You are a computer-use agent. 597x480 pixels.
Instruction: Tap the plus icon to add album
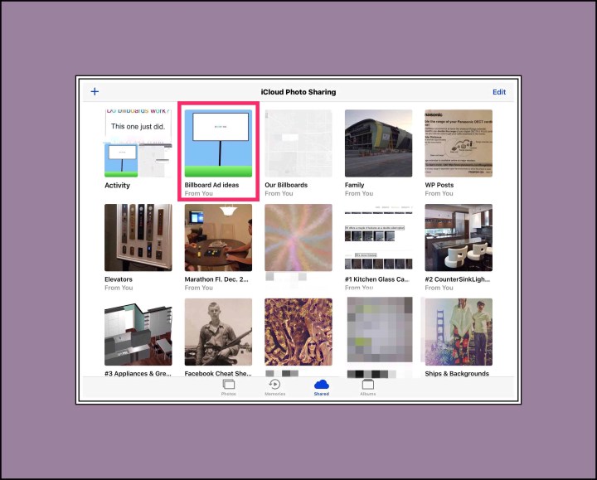[x=95, y=92]
